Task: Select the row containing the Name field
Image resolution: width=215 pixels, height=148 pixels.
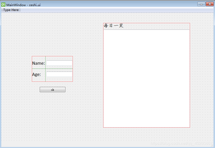Action: tap(52, 63)
